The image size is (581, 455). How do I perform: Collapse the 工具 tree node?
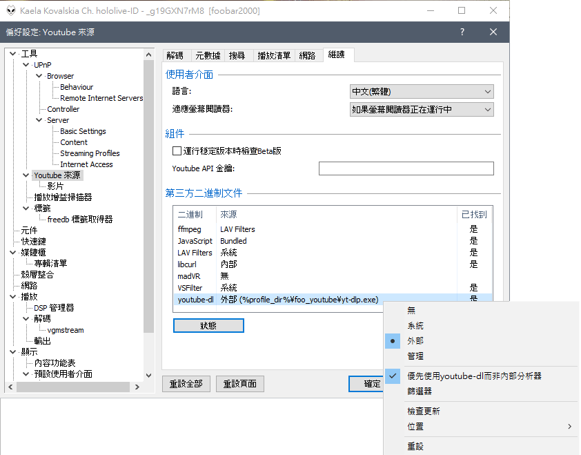(x=13, y=54)
